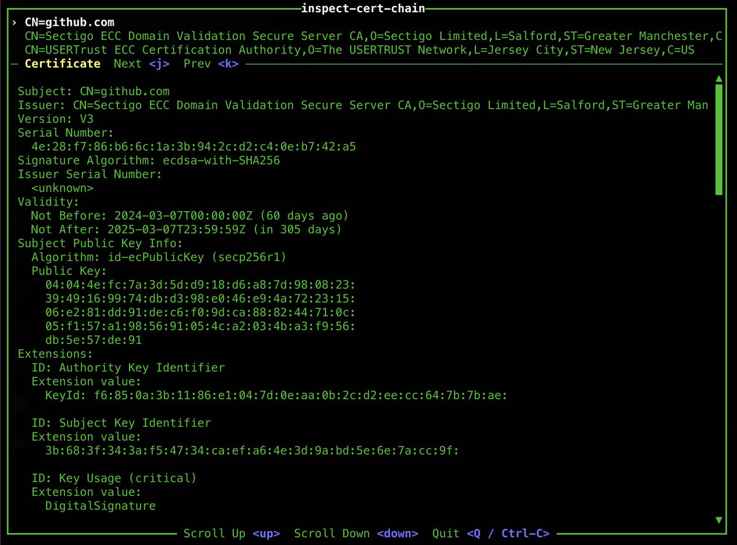Image resolution: width=737 pixels, height=545 pixels.
Task: Select the USERTrust ECC Certification Authority entry
Action: [x=360, y=50]
